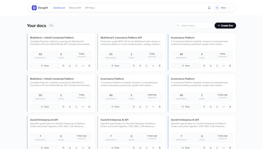Click the upload-file icon on the 1-view MultiVend + InferAI doc

click(70, 107)
